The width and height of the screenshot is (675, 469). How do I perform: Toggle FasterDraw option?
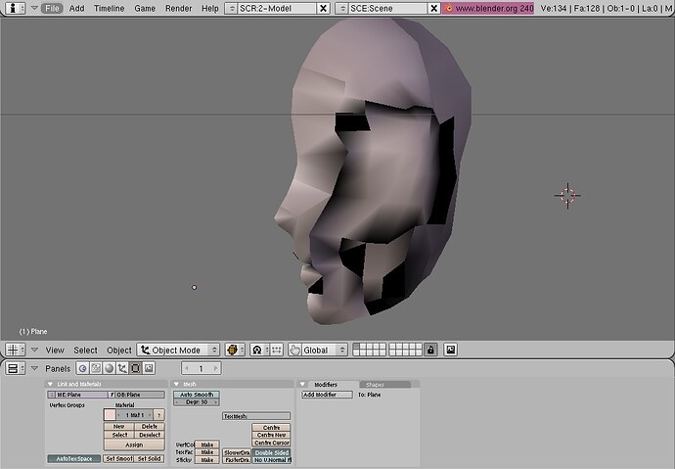(237, 460)
